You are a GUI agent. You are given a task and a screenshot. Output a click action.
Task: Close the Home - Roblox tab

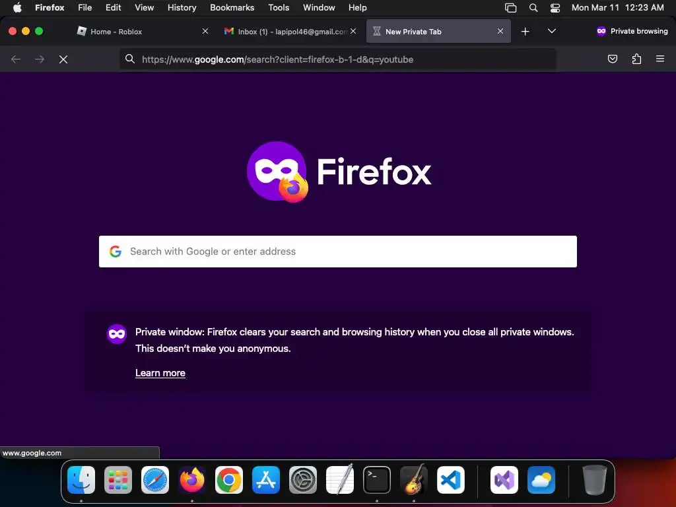[x=205, y=31]
